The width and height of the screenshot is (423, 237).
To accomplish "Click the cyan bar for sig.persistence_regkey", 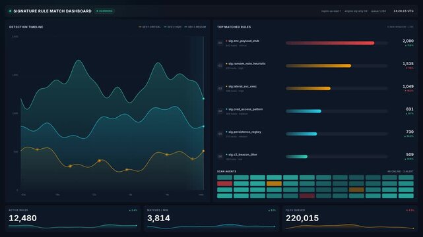I will 302,134.
